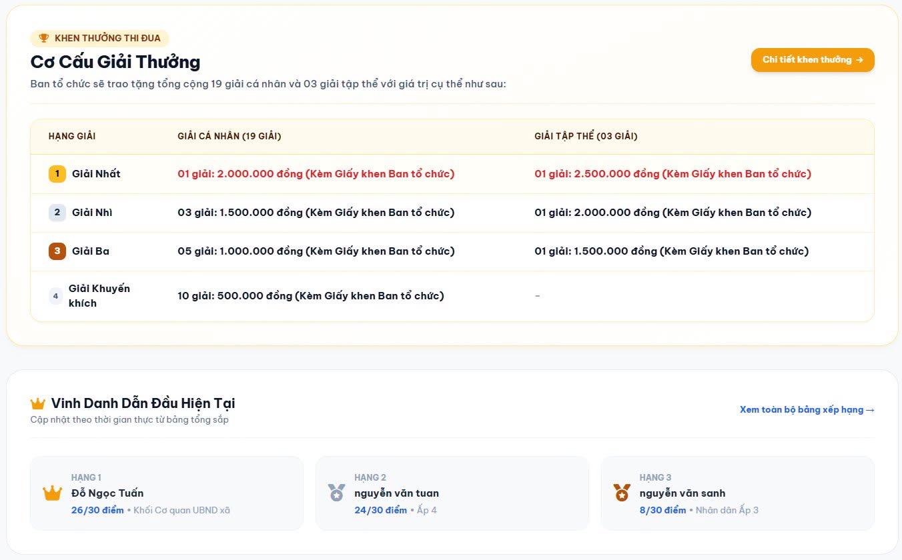
Task: Click the Giải Nhất individual prize 2.000.000 đồng text
Action: (x=316, y=174)
